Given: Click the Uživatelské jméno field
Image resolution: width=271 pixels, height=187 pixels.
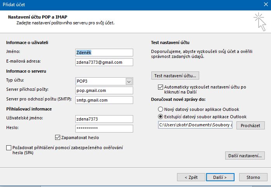Looking at the screenshot, I should pyautogui.click(x=104, y=119).
